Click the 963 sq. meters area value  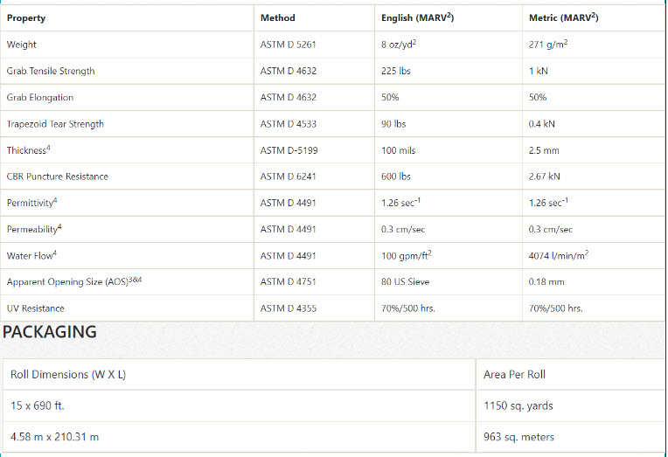pos(518,437)
